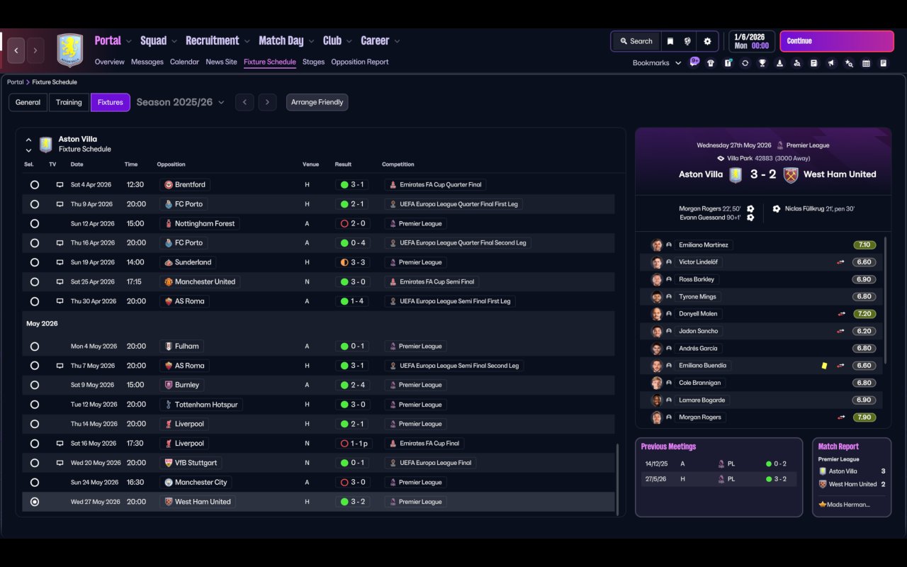The width and height of the screenshot is (907, 567).
Task: Click substitution icon on Victor Lindelöf row
Action: click(842, 262)
